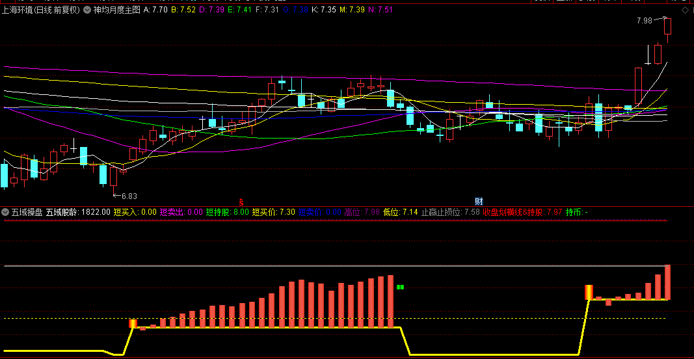Select the blue G: 7.38 value
Screen dimensions: 694x359
(x=295, y=9)
